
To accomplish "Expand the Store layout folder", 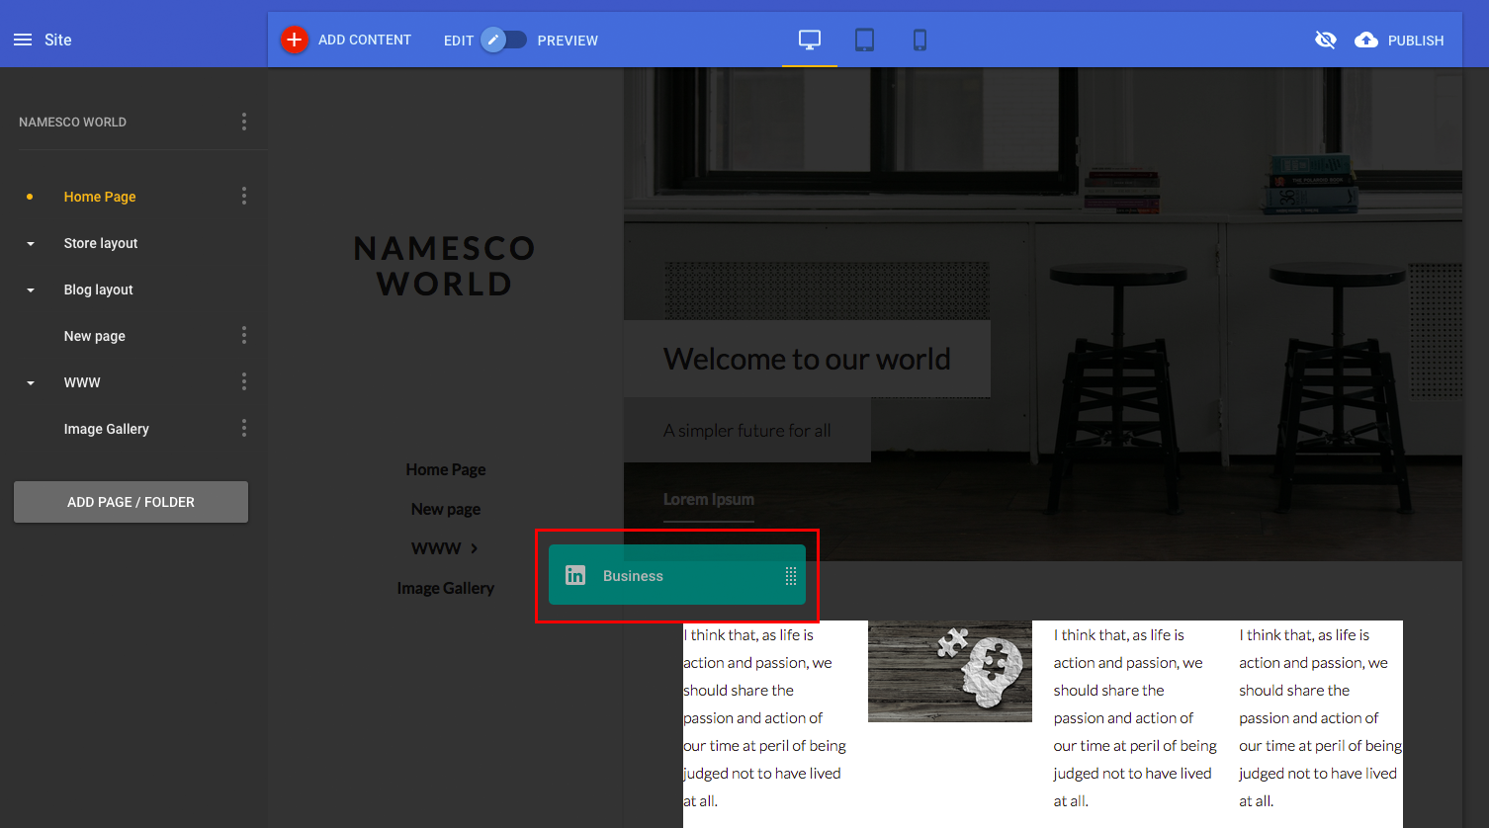I will [31, 244].
